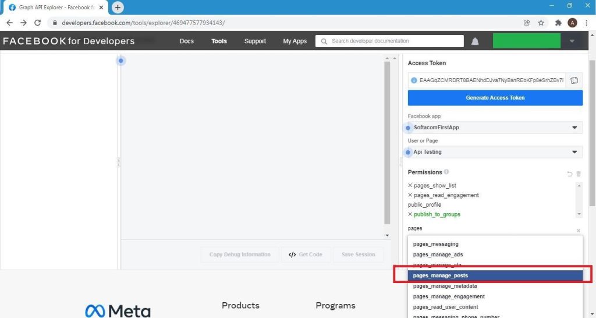Image resolution: width=596 pixels, height=318 pixels.
Task: Click the Permissions info icon
Action: (446, 172)
